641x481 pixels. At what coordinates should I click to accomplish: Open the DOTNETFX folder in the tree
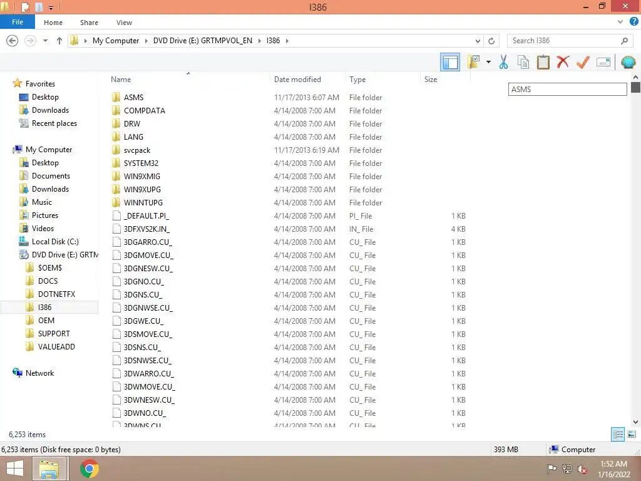[56, 294]
